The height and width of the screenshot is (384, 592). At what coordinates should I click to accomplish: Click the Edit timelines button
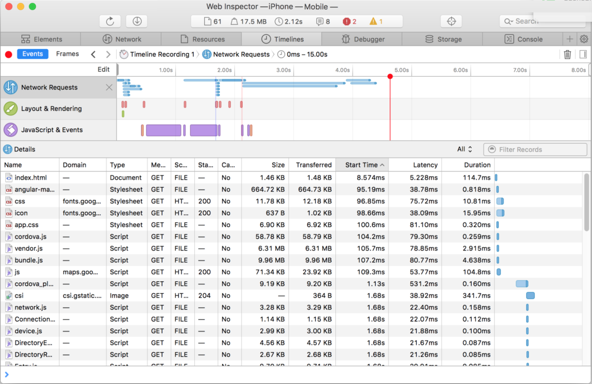tap(103, 69)
